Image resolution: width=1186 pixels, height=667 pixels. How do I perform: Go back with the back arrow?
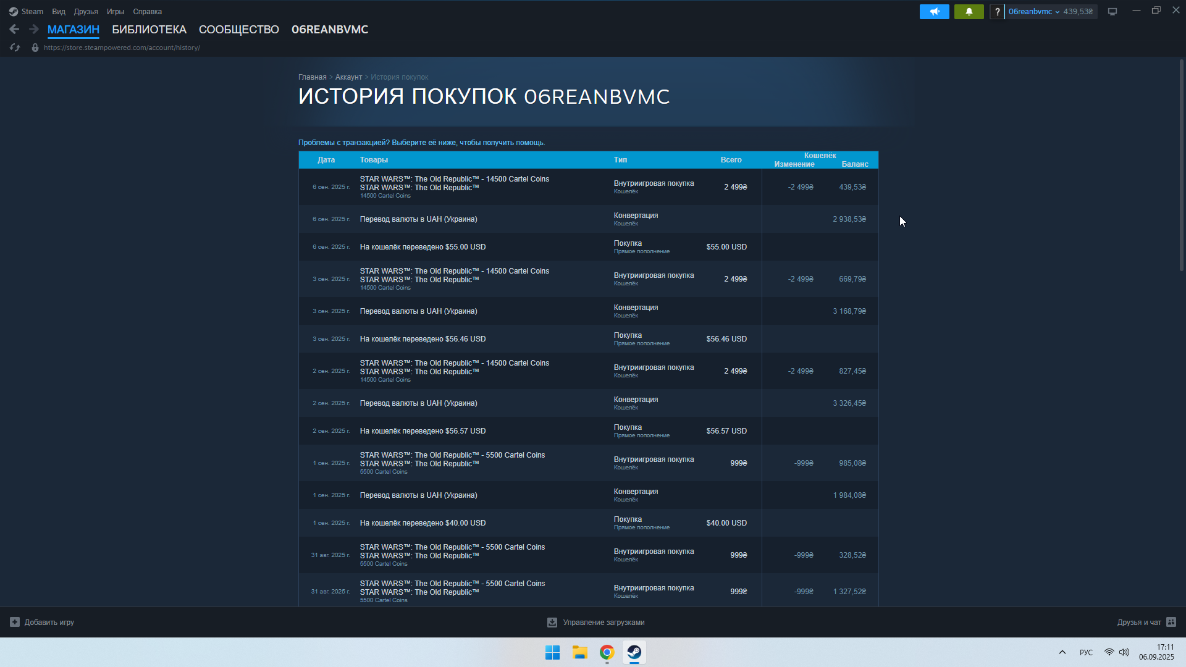tap(14, 29)
